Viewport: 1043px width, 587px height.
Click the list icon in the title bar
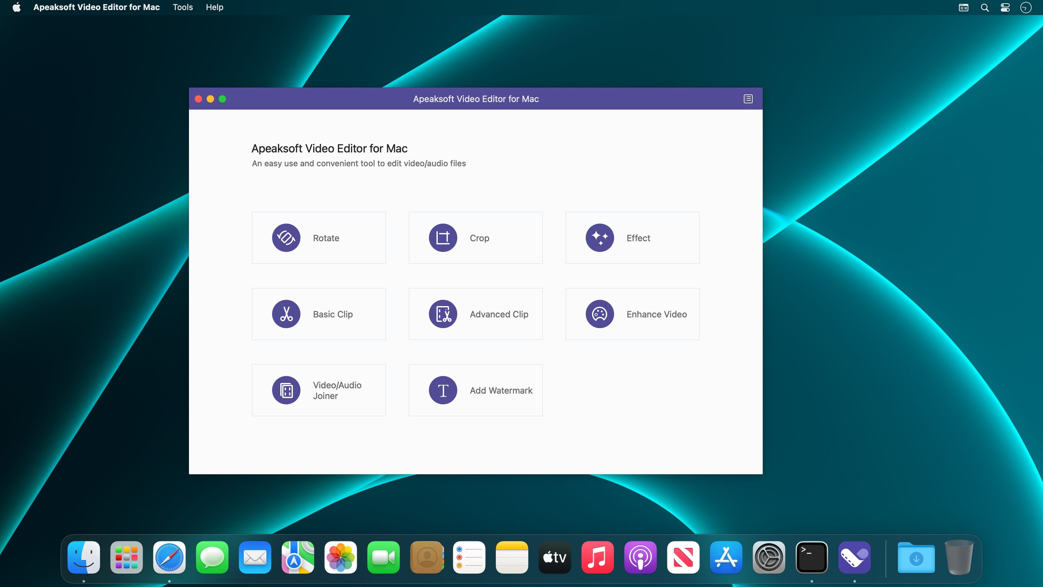748,99
